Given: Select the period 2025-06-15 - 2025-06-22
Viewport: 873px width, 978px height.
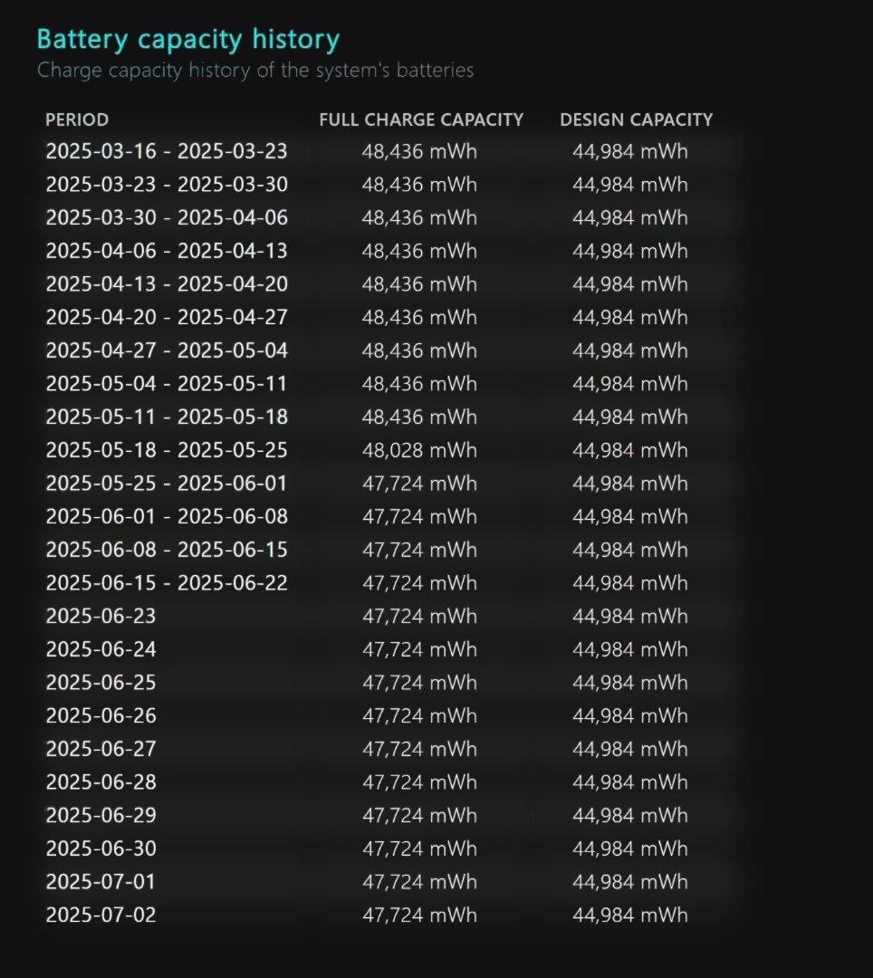Looking at the screenshot, I should tap(167, 583).
